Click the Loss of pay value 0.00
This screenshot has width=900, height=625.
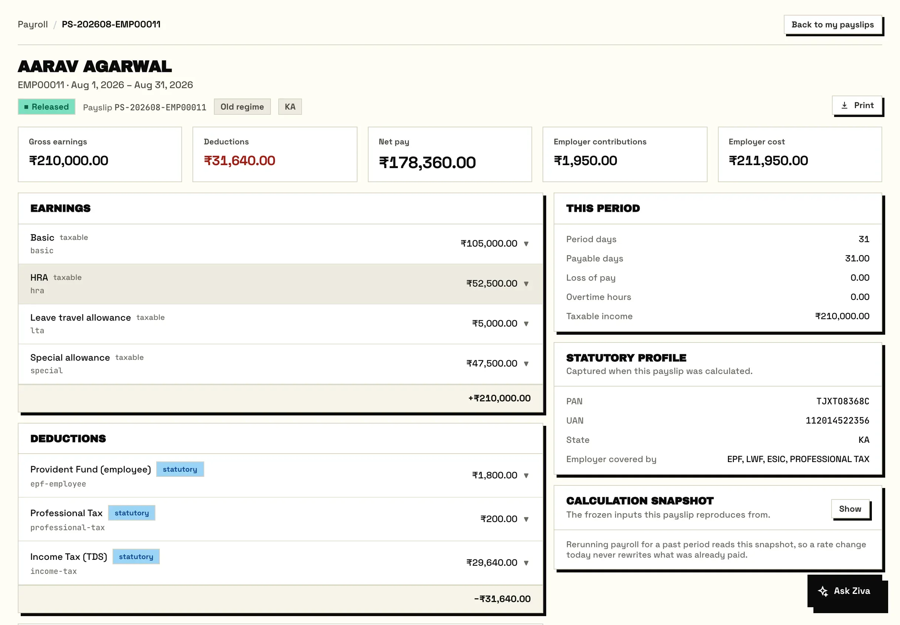860,278
